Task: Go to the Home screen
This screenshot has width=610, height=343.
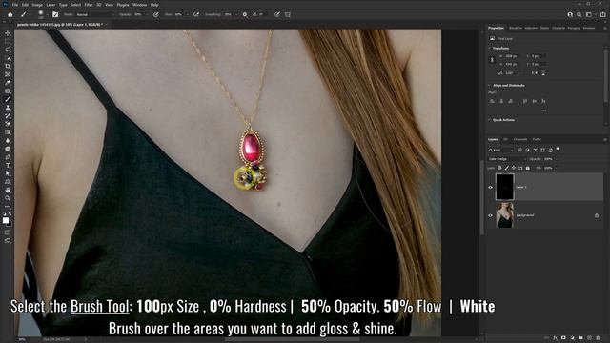Action: click(x=10, y=15)
